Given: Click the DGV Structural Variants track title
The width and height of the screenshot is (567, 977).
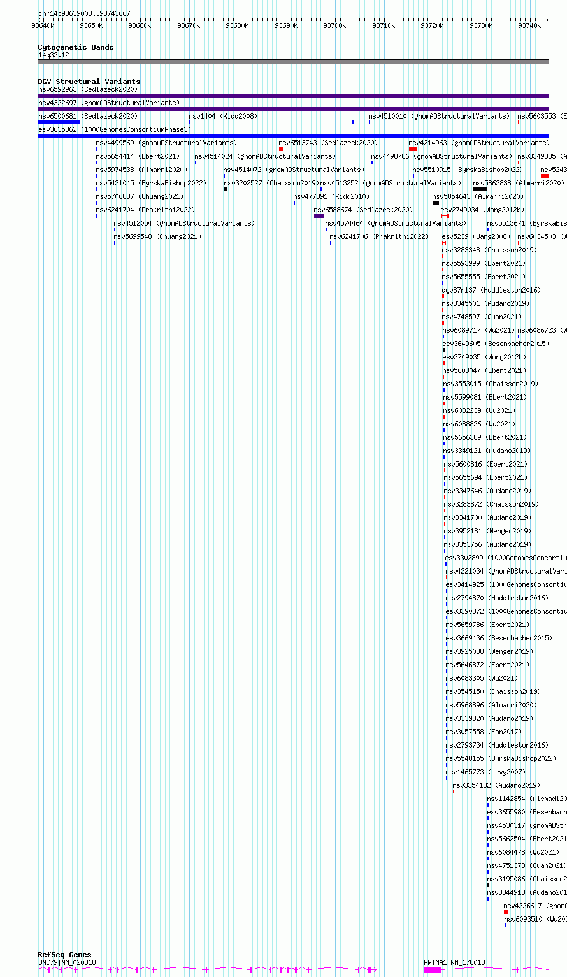Looking at the screenshot, I should (x=89, y=82).
